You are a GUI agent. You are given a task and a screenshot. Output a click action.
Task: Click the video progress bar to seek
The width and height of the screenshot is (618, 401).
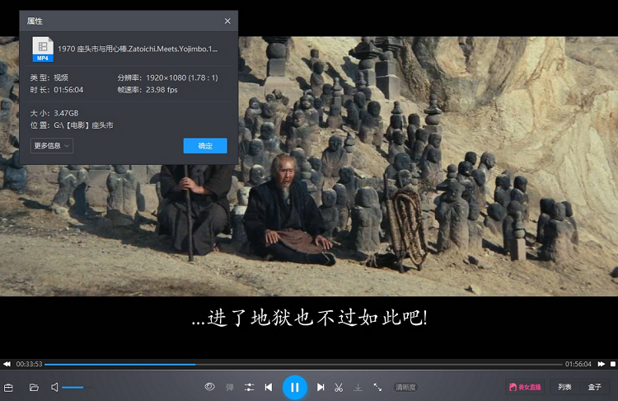(330, 364)
